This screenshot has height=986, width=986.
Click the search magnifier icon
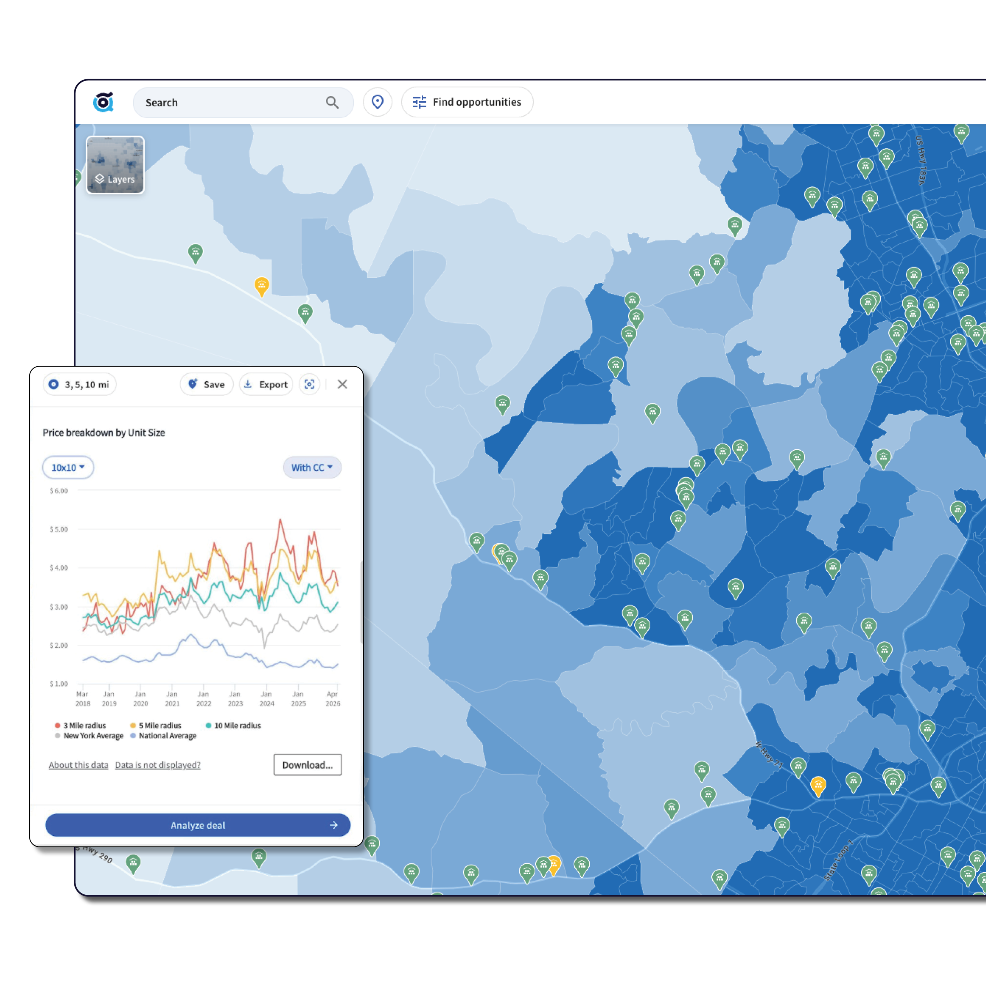[332, 102]
